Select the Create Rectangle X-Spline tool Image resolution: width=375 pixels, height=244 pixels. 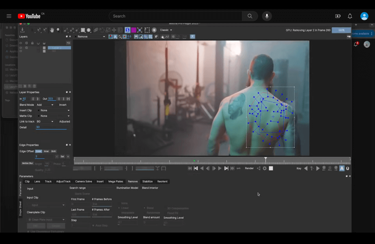[83, 30]
